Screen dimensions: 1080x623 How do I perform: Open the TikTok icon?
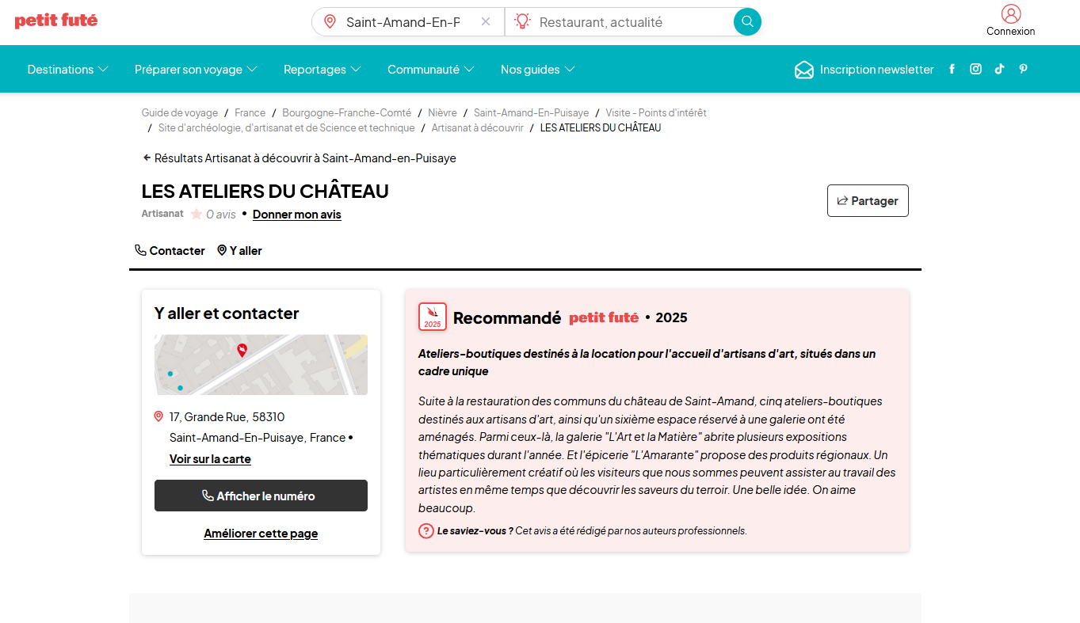(1000, 69)
